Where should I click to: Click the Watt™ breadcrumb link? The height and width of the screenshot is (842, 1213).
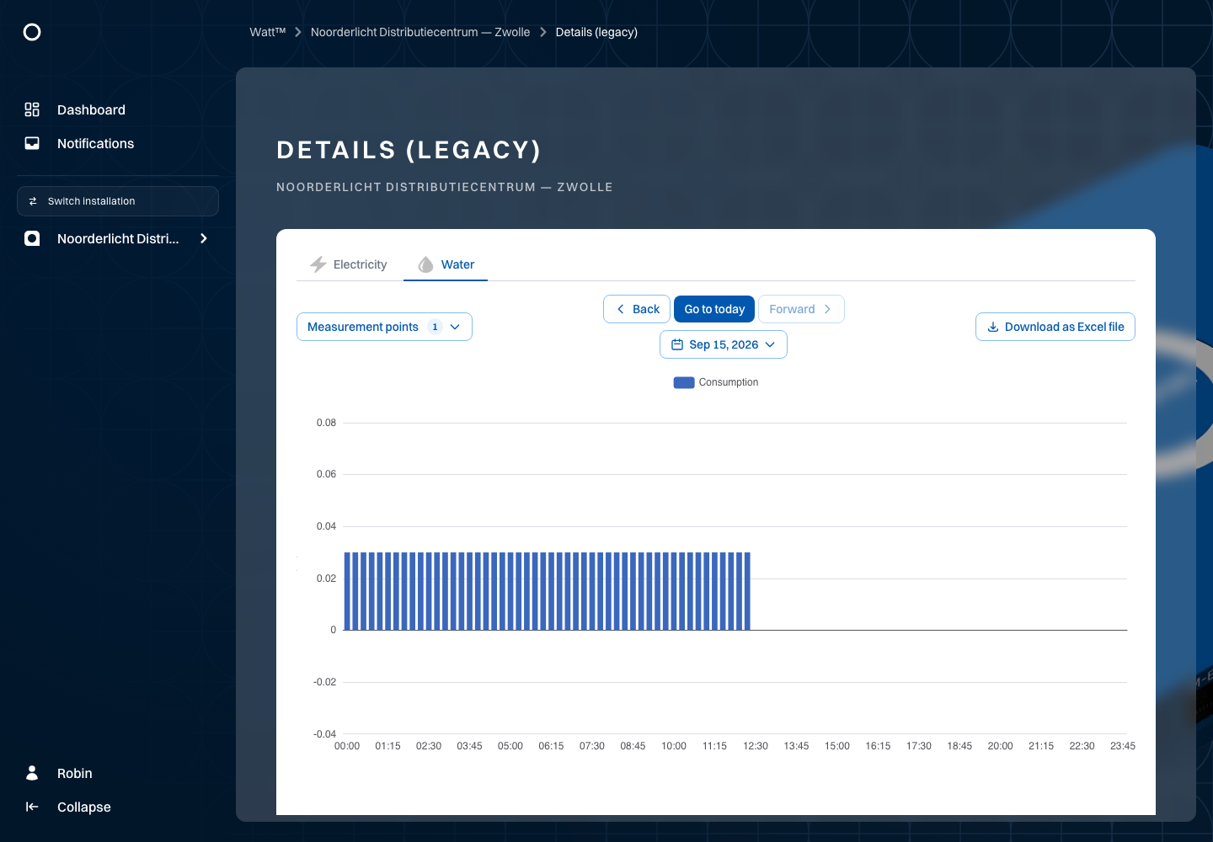268,32
